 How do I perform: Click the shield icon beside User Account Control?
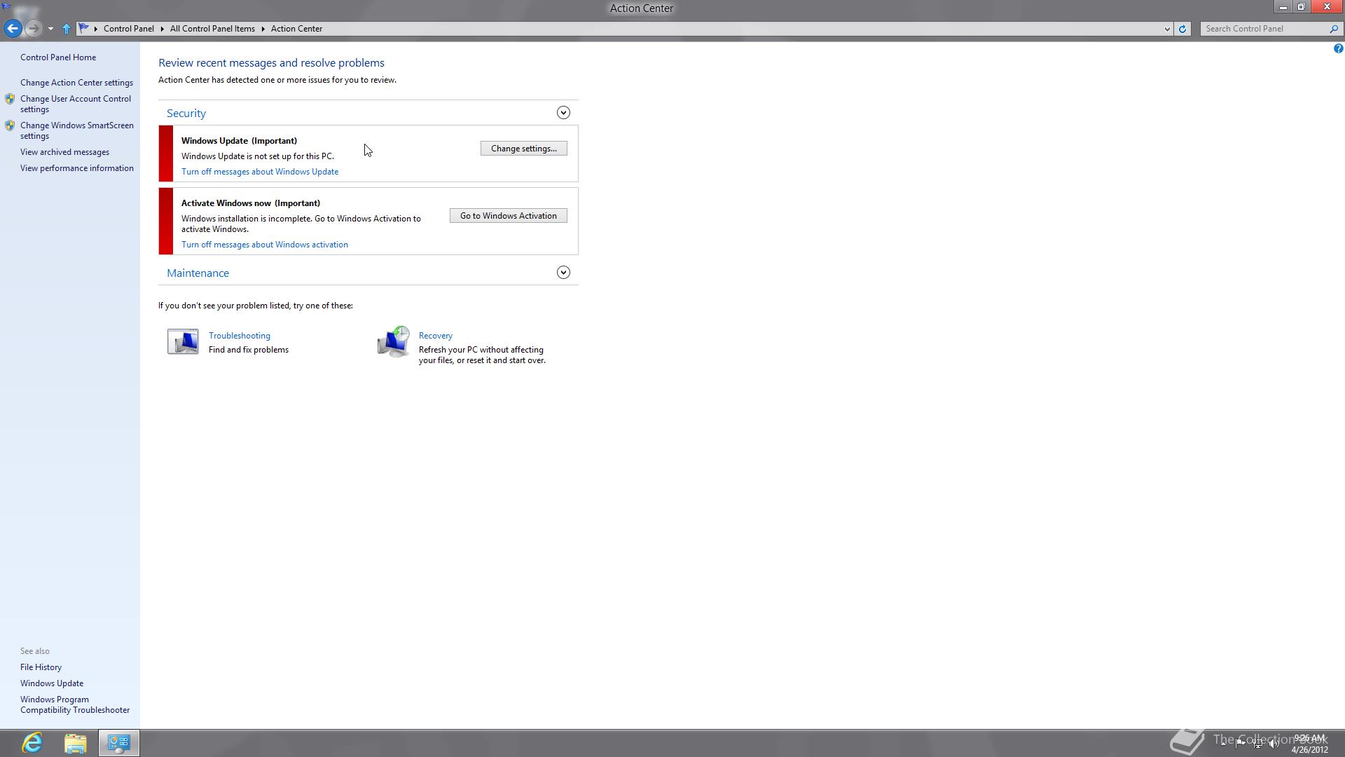10,99
